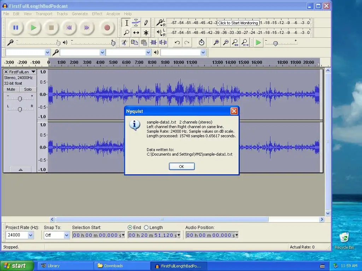Viewport: 362px width, 271px height.
Task: Click the Paste clipboard icon
Action: (144, 42)
